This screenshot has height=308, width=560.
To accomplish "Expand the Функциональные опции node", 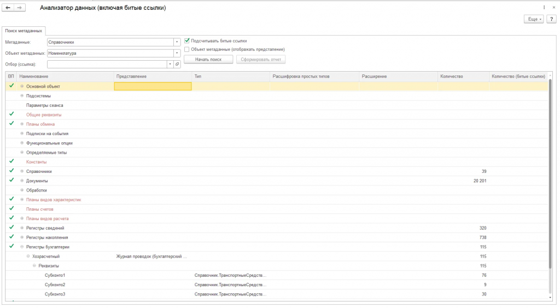I will [22, 143].
